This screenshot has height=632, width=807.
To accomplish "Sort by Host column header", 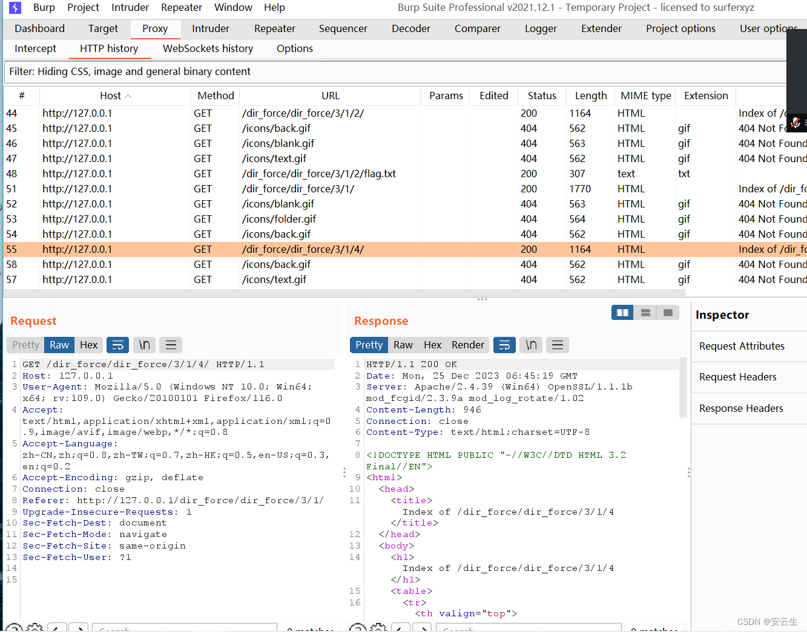I will coord(115,96).
